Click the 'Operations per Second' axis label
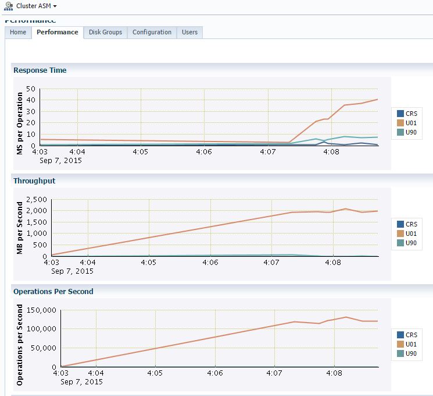The image size is (433, 396). (20, 345)
